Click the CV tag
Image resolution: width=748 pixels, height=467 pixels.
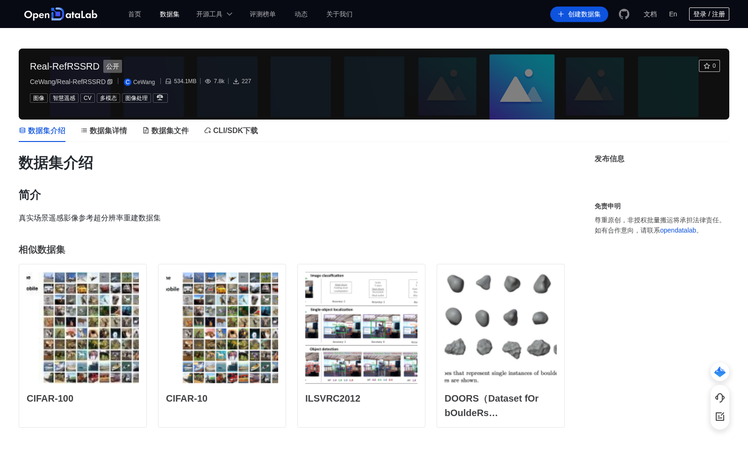(x=87, y=98)
